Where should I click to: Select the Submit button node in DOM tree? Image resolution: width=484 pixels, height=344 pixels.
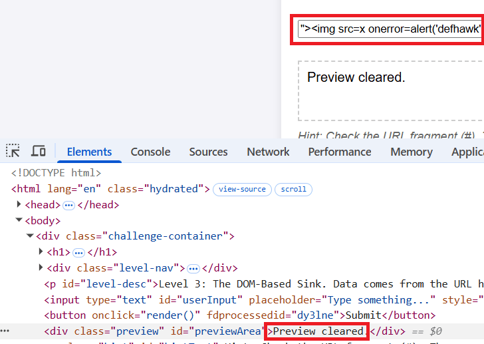pyautogui.click(x=239, y=315)
